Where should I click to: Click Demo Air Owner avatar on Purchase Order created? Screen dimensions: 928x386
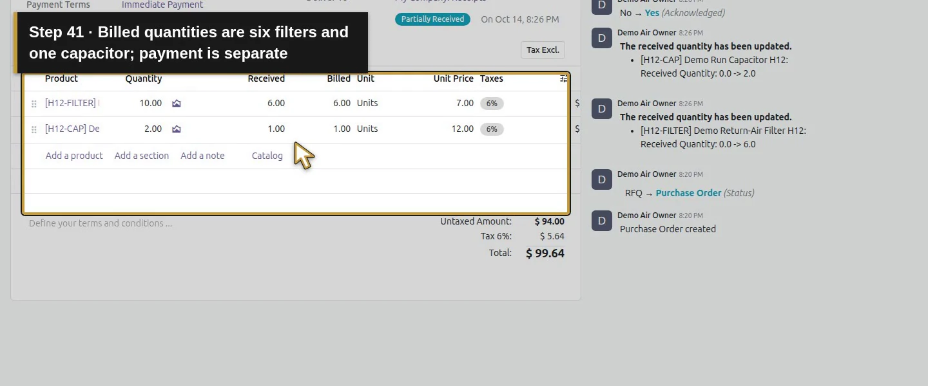(602, 221)
